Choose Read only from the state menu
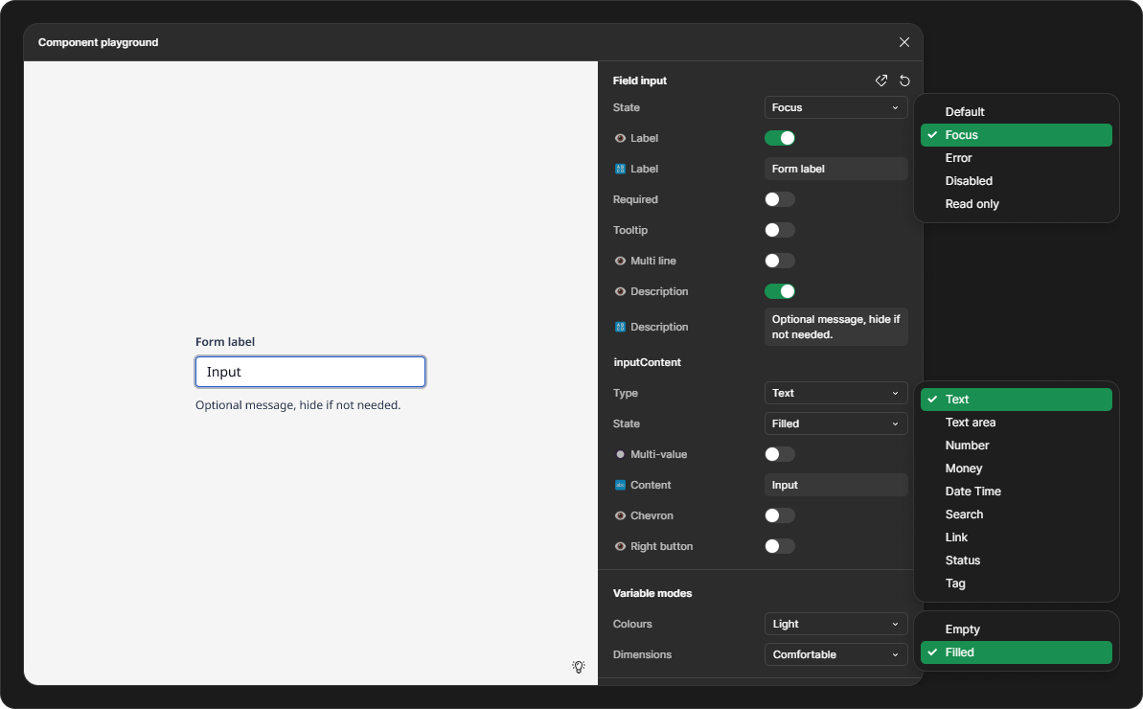 [x=1017, y=204]
